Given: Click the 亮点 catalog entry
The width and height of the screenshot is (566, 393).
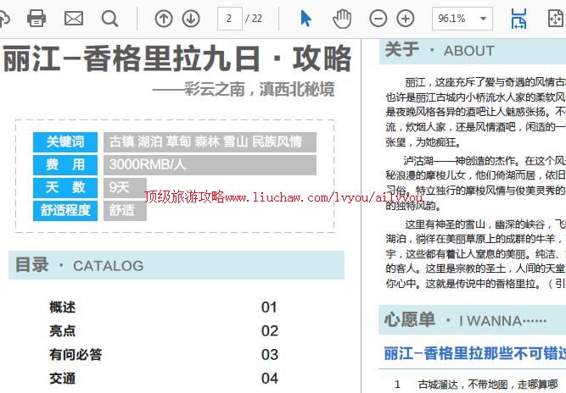Looking at the screenshot, I should click(x=63, y=331).
